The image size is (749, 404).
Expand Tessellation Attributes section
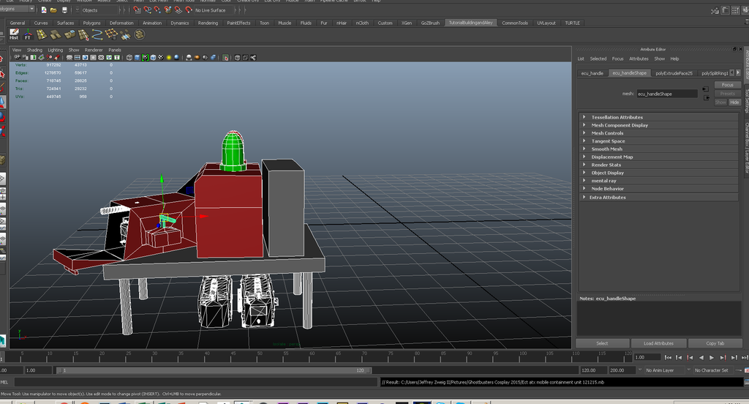[658, 117]
